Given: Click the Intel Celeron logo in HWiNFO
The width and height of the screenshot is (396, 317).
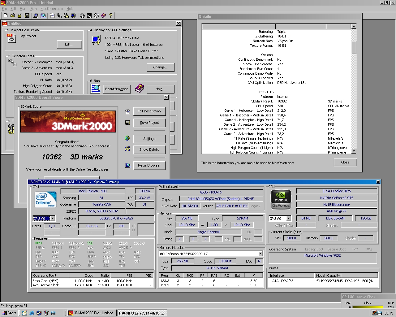Looking at the screenshot, I should coord(45,200).
